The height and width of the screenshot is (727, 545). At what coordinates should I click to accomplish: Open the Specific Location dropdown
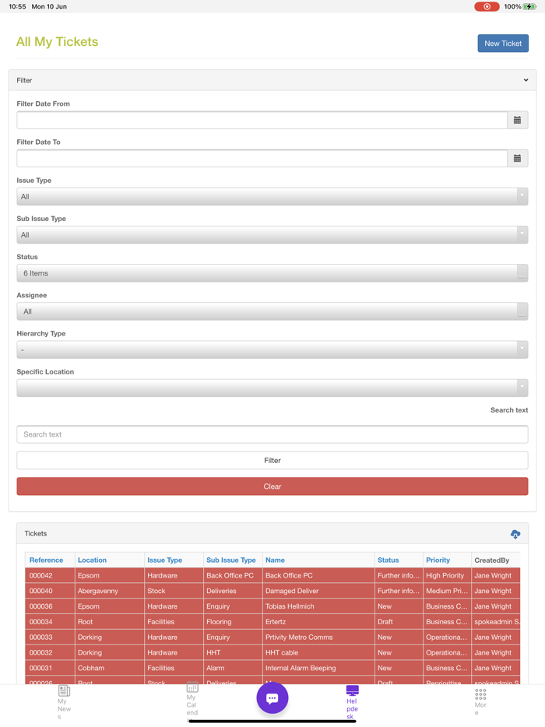tap(272, 388)
